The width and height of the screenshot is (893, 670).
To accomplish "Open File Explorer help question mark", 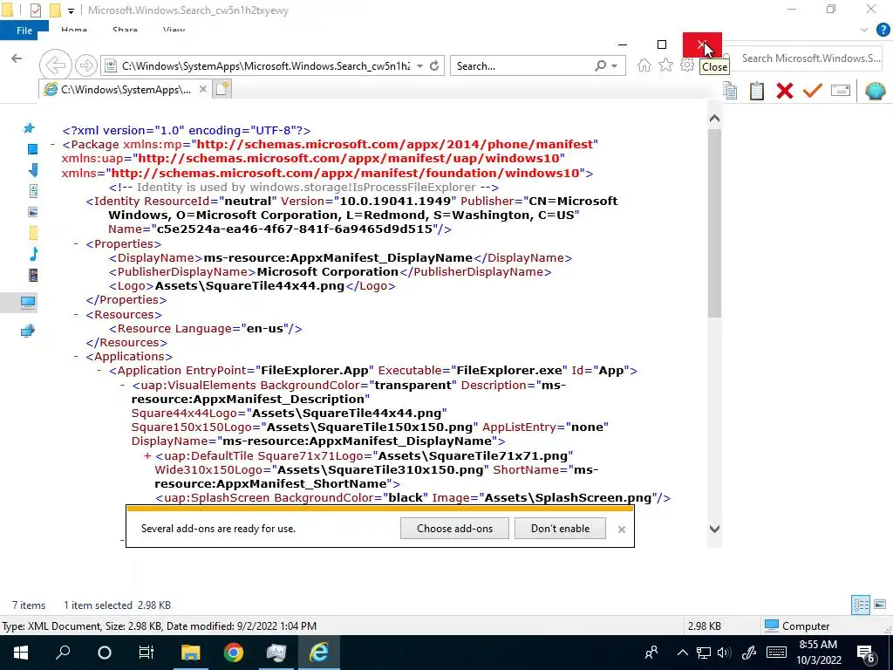I will click(x=883, y=30).
